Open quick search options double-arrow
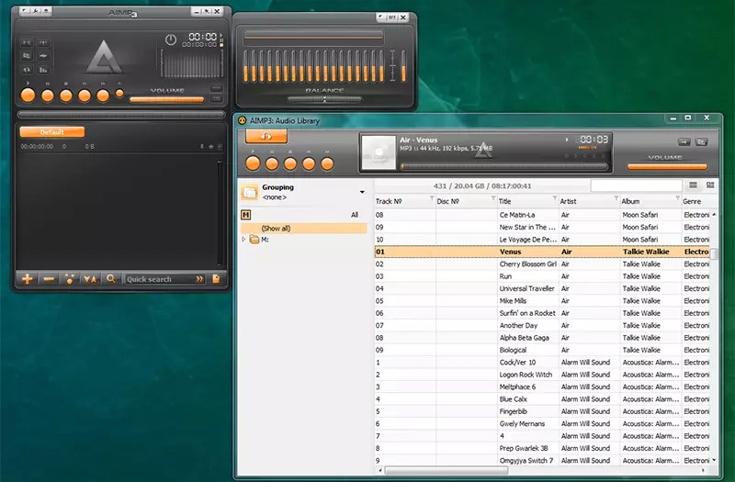This screenshot has height=482, width=735. pos(199,279)
